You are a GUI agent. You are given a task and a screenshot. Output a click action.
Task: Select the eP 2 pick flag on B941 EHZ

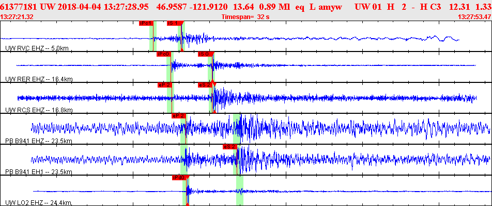[x=178, y=116]
